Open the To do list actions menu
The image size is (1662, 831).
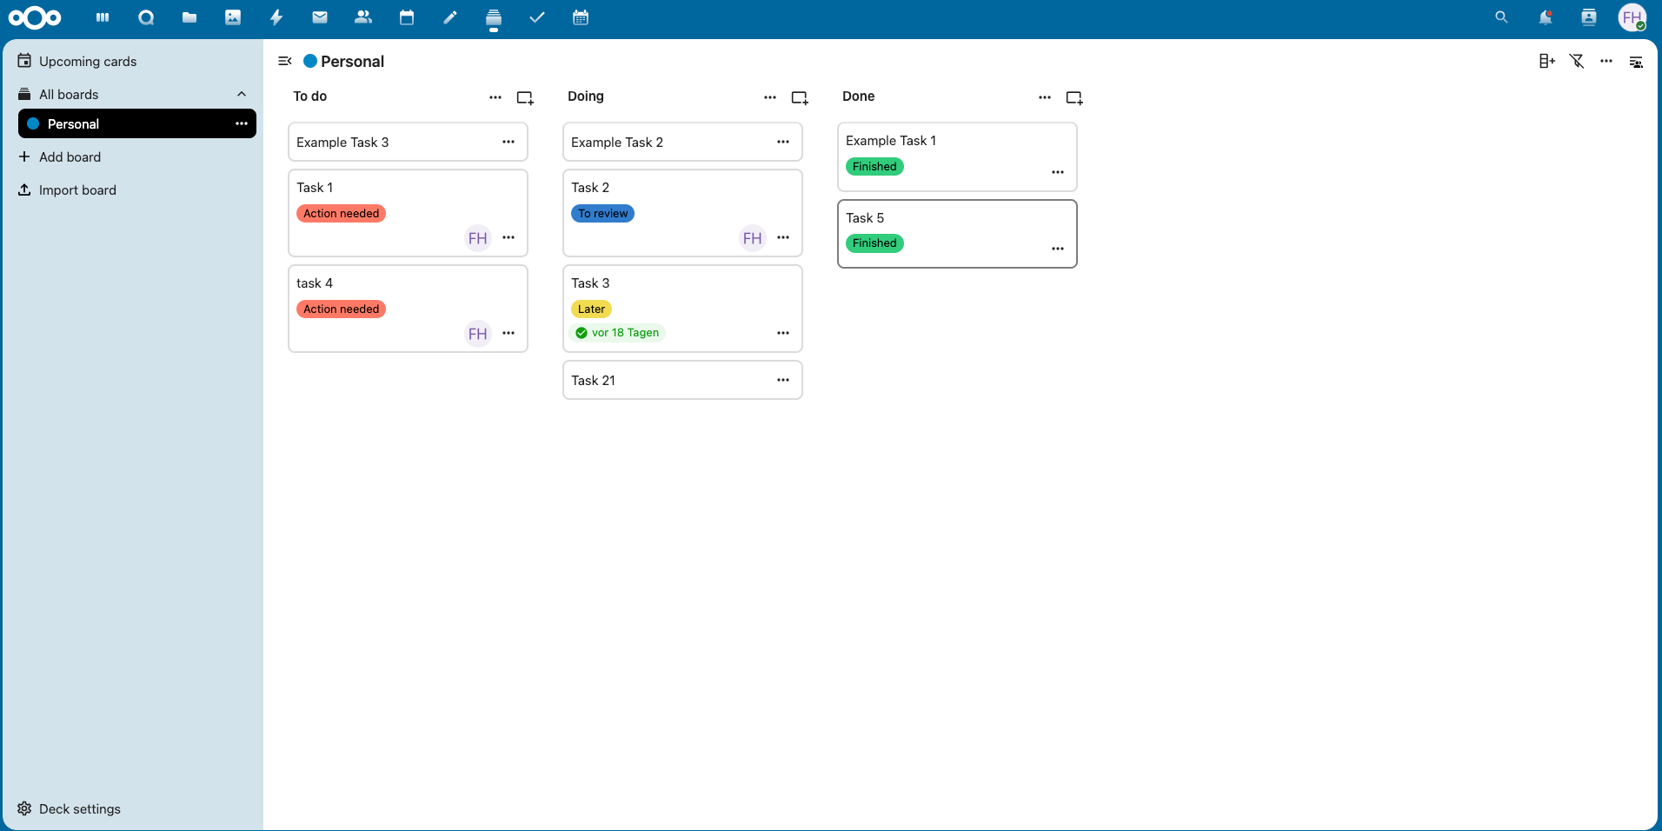click(x=495, y=96)
